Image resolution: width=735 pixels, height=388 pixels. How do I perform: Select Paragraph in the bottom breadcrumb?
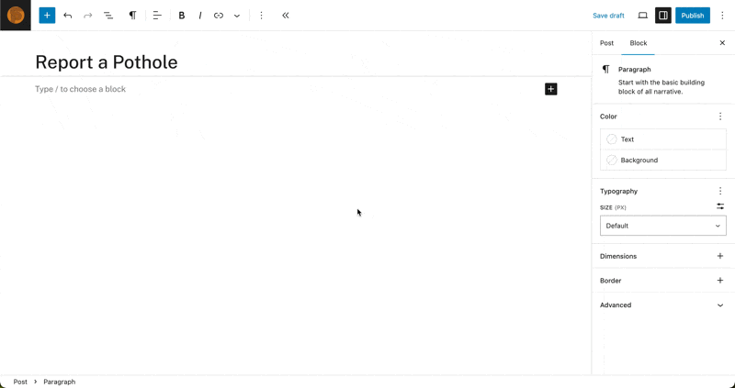[60, 382]
